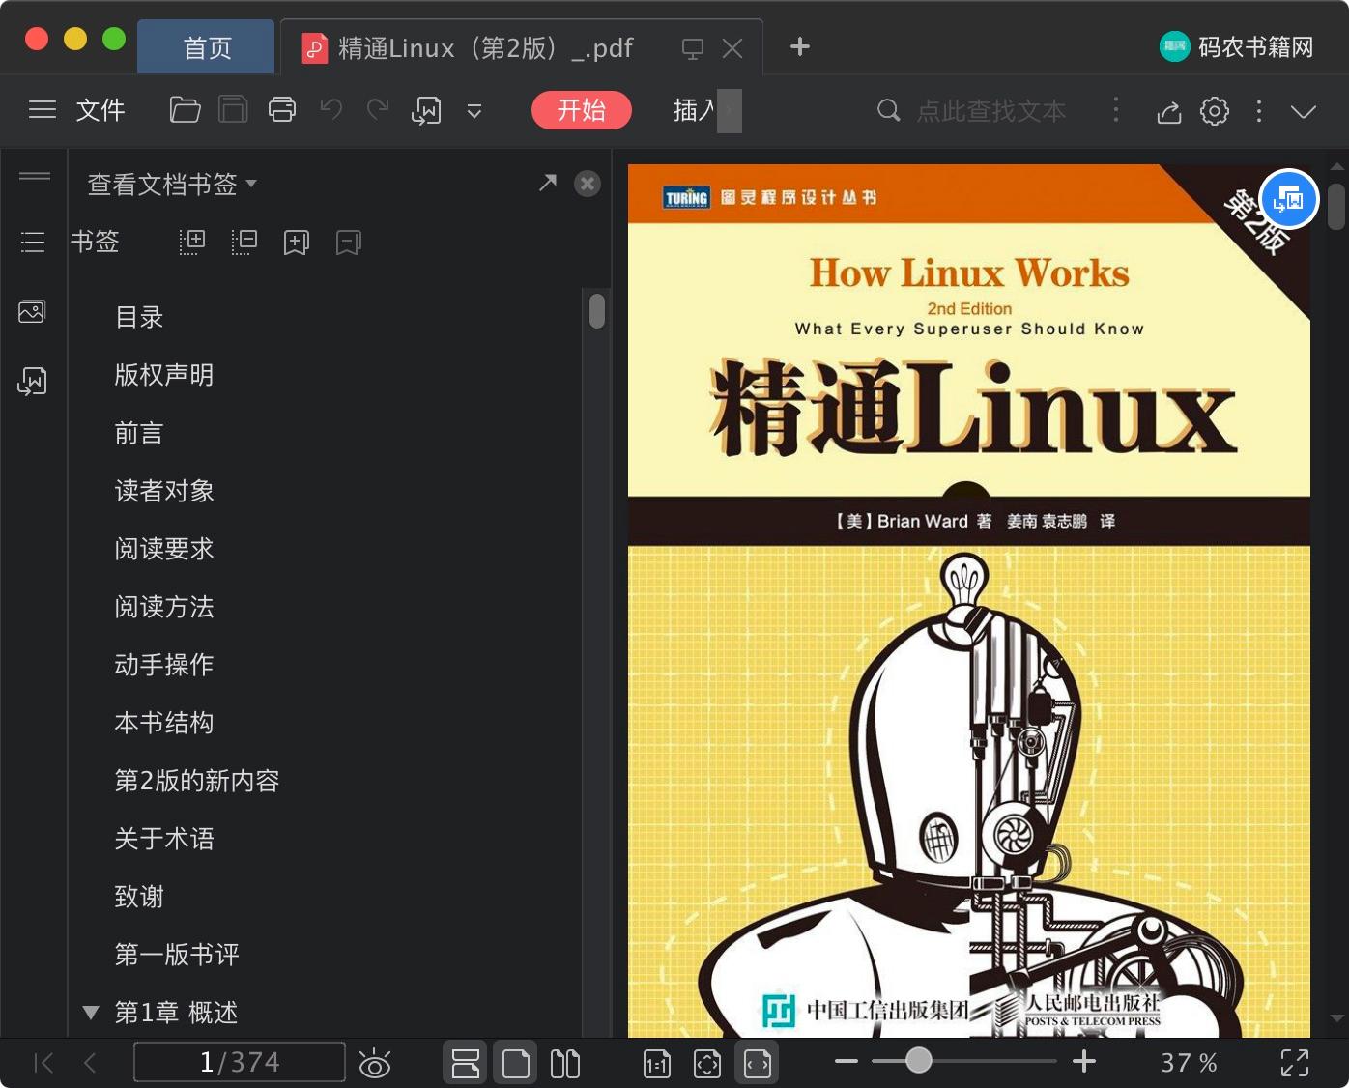Image resolution: width=1349 pixels, height=1088 pixels.
Task: Fit page width icon
Action: coord(758,1064)
